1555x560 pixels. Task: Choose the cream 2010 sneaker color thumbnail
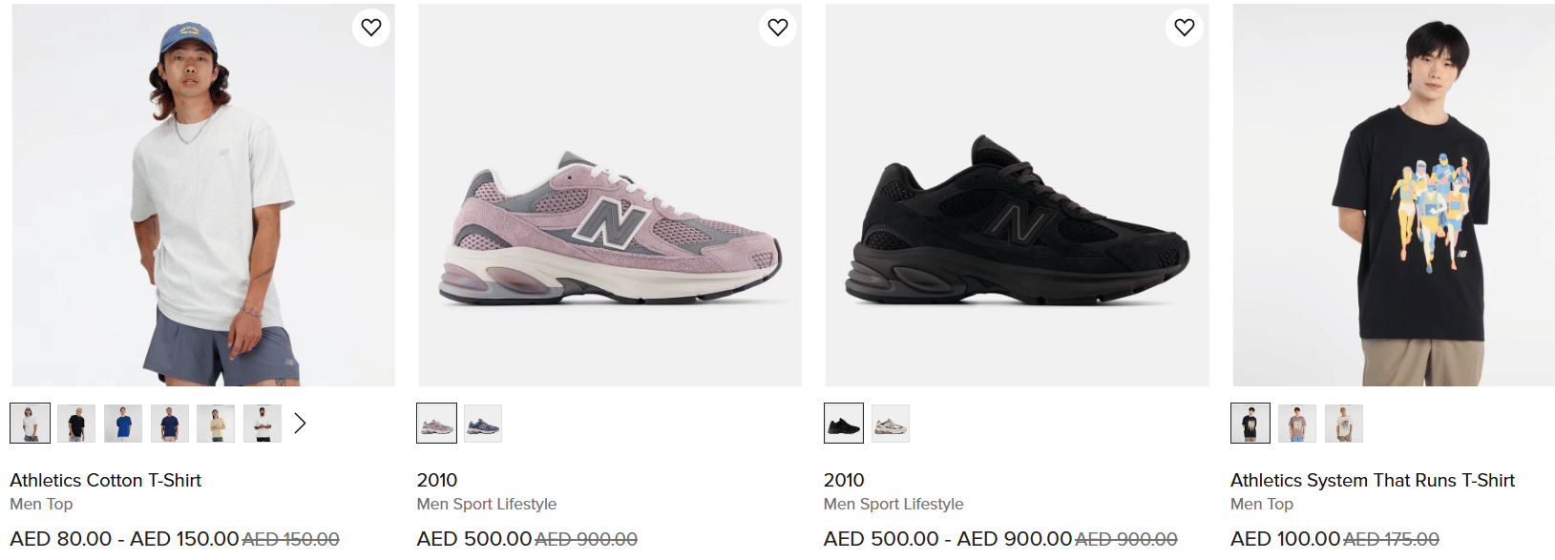(891, 424)
